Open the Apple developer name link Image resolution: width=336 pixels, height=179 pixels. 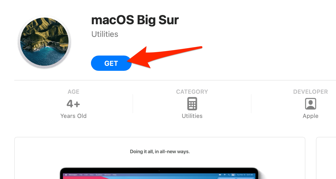coord(310,116)
